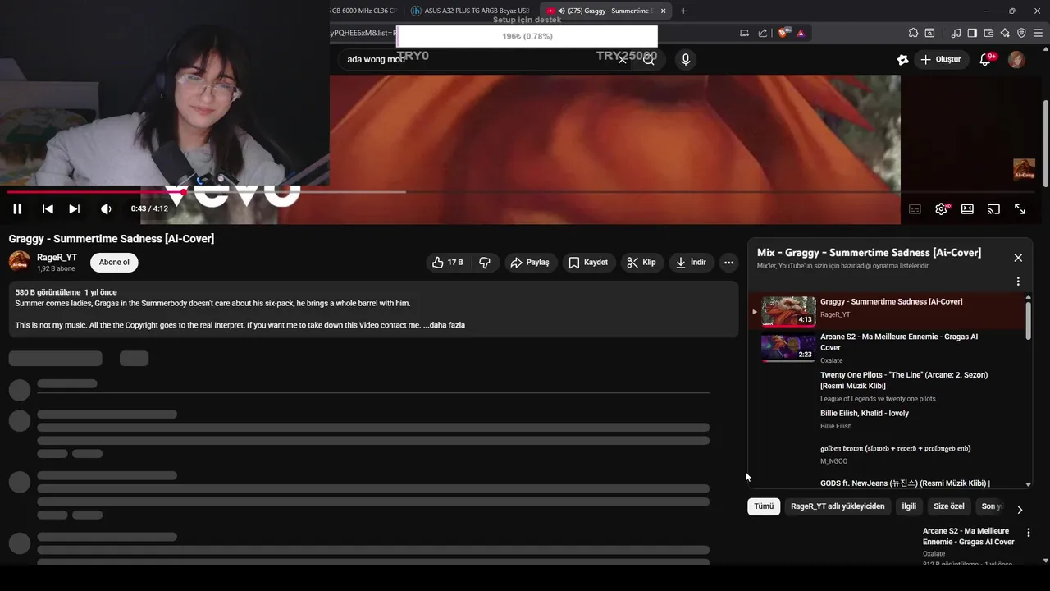Open Oluştur create menu
This screenshot has height=591, width=1050.
coord(940,59)
